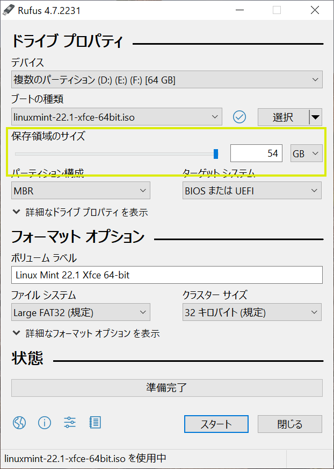Click the Rufus 4.7.2231 window title
Viewport: 334px width, 469px height.
49,10
